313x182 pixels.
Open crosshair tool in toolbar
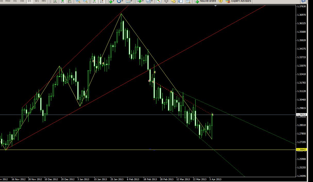pyautogui.click(x=166, y=1)
